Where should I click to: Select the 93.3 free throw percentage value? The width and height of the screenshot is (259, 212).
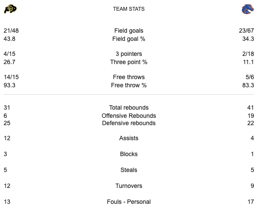point(9,85)
